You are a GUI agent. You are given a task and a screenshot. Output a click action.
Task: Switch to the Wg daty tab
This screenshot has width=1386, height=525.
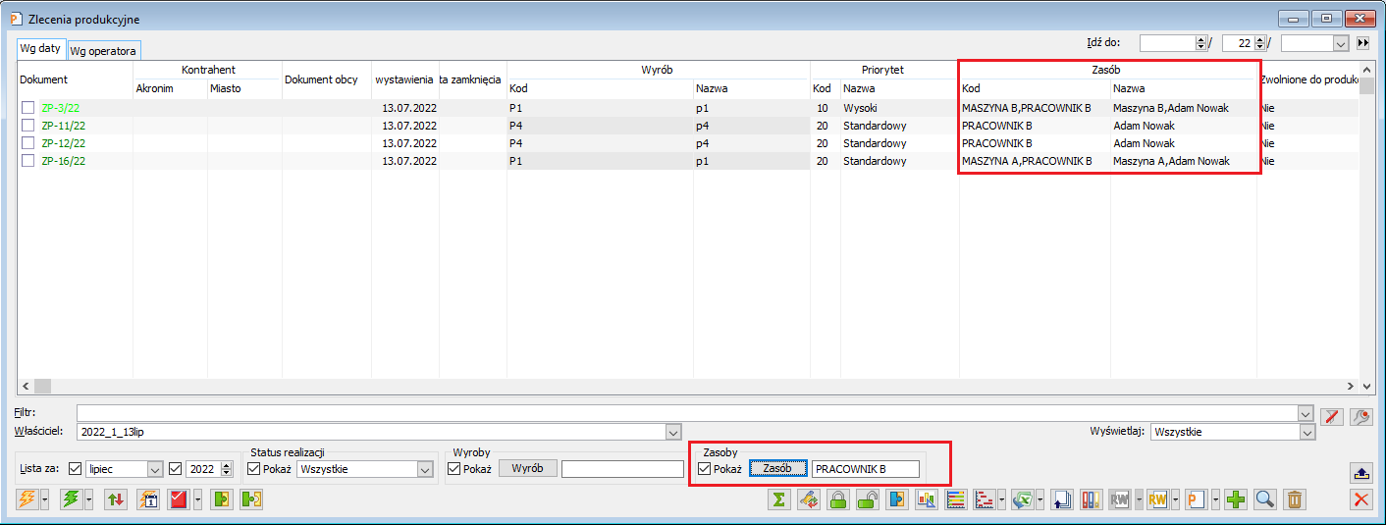pyautogui.click(x=41, y=48)
